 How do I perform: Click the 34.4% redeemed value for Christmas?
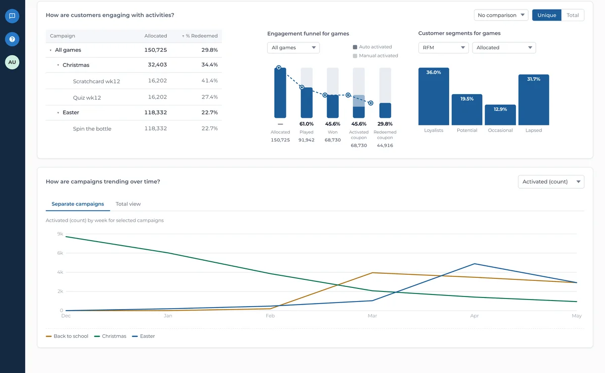click(x=210, y=65)
